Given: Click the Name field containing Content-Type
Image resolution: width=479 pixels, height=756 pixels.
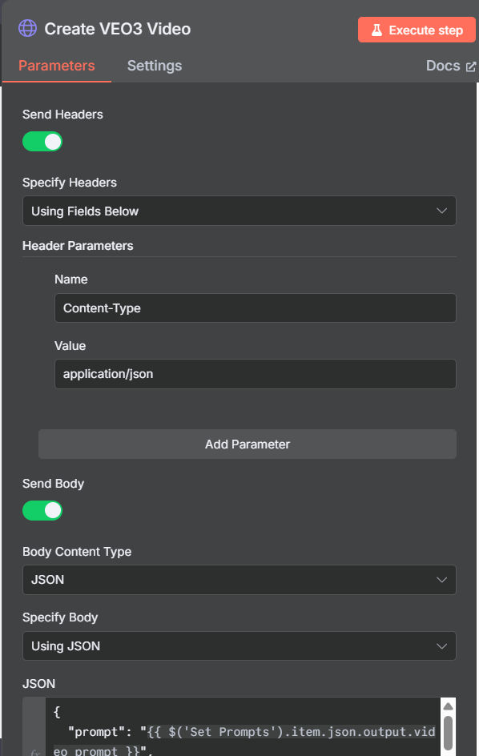Looking at the screenshot, I should [255, 308].
